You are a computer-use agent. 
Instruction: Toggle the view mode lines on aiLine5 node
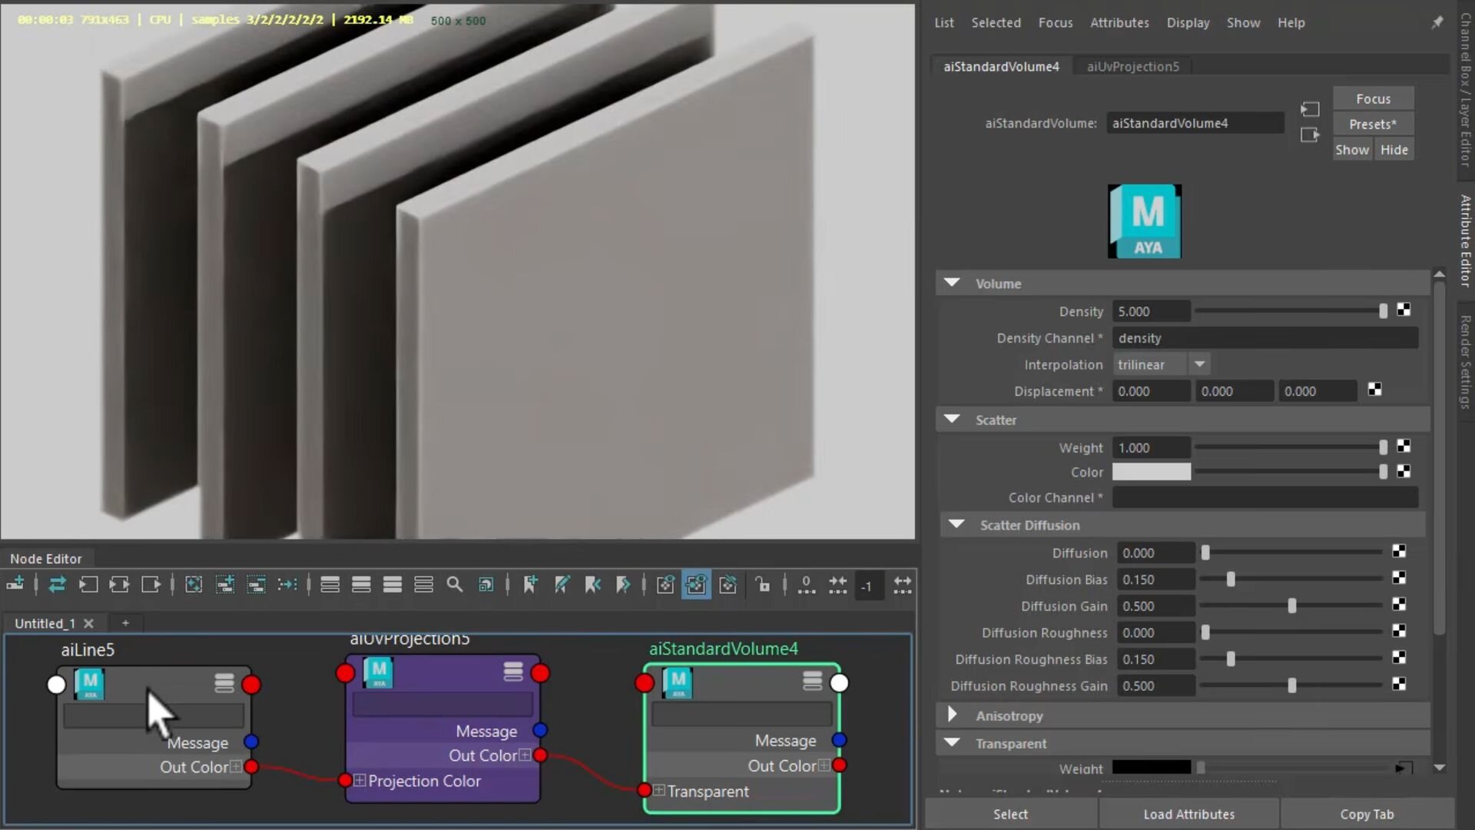click(224, 683)
